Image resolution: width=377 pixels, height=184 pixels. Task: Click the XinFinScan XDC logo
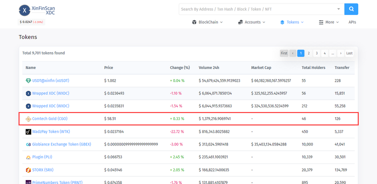pyautogui.click(x=37, y=11)
